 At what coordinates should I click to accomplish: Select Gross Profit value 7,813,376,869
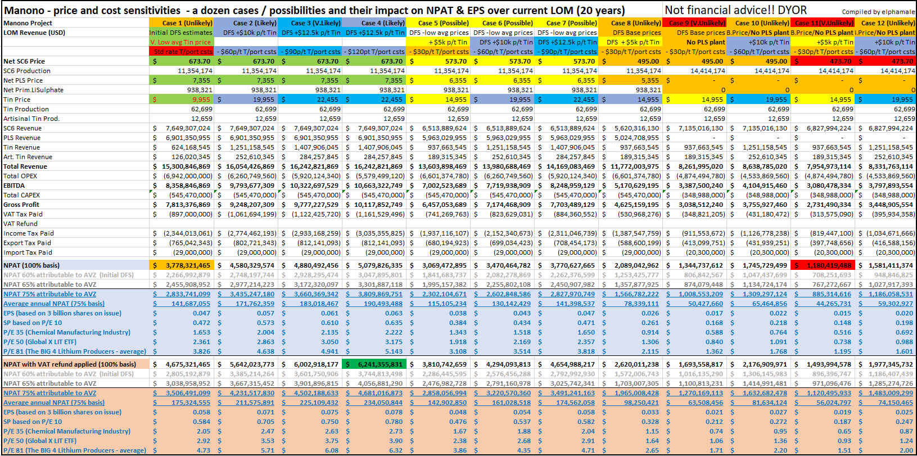[182, 205]
